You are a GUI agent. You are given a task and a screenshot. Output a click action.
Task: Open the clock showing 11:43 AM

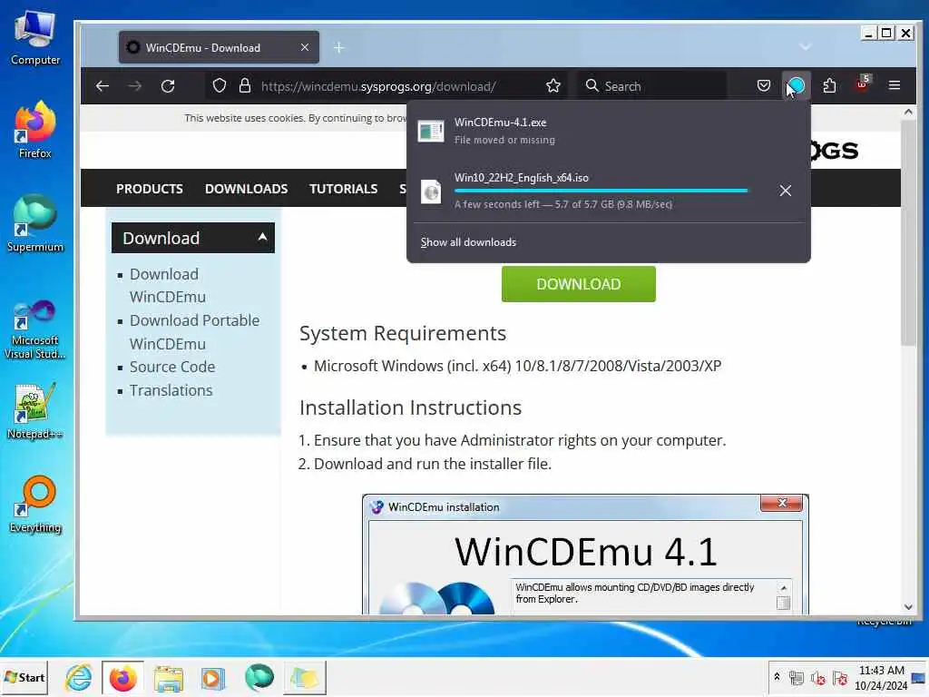(881, 677)
